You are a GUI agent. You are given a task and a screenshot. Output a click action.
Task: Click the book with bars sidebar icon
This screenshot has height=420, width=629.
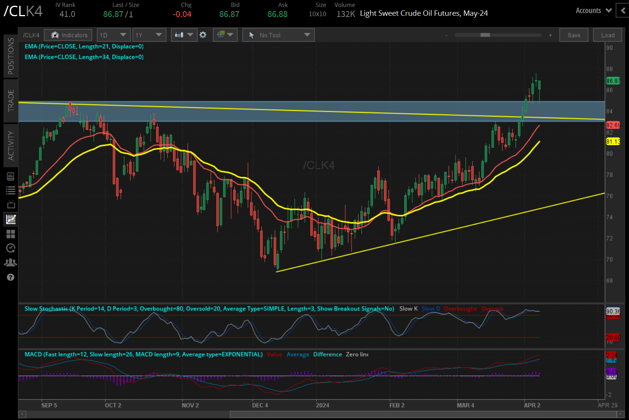click(11, 176)
